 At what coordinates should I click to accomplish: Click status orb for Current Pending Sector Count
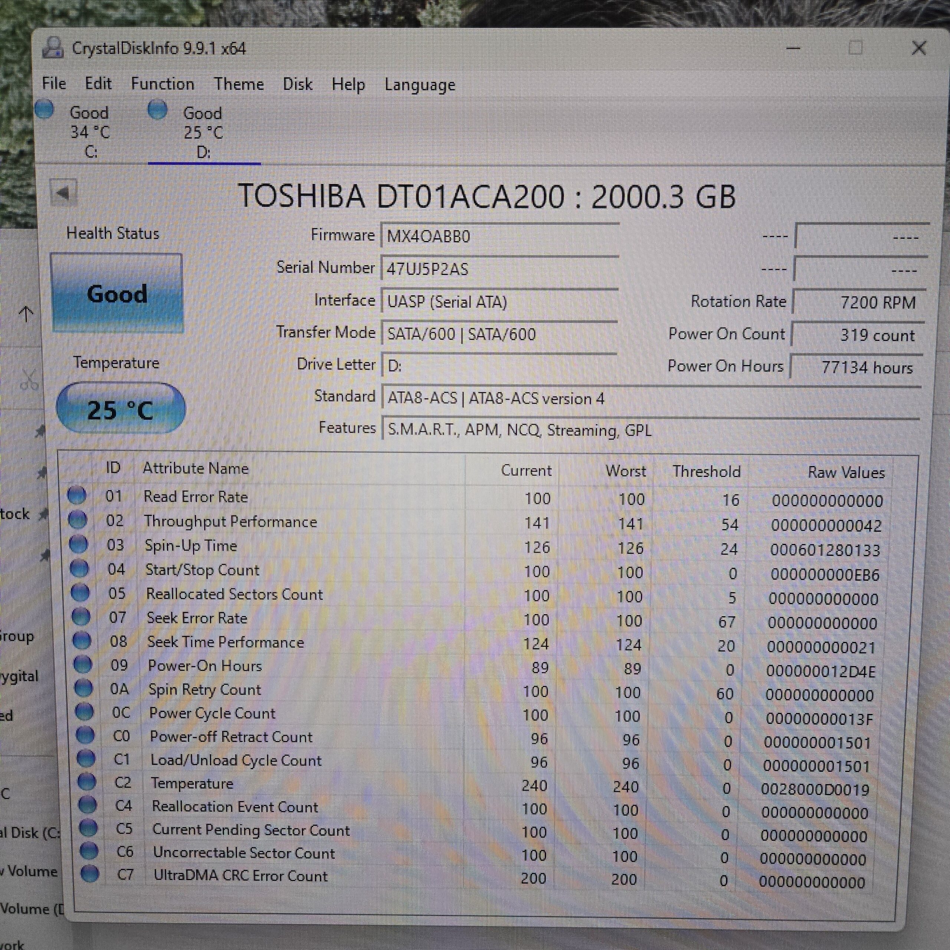pos(89,829)
